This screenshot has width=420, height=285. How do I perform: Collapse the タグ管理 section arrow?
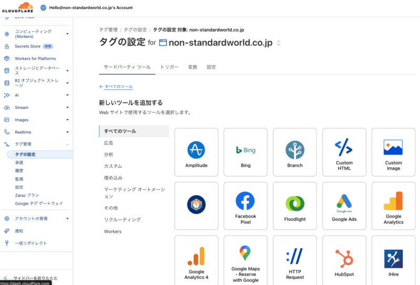pos(68,145)
